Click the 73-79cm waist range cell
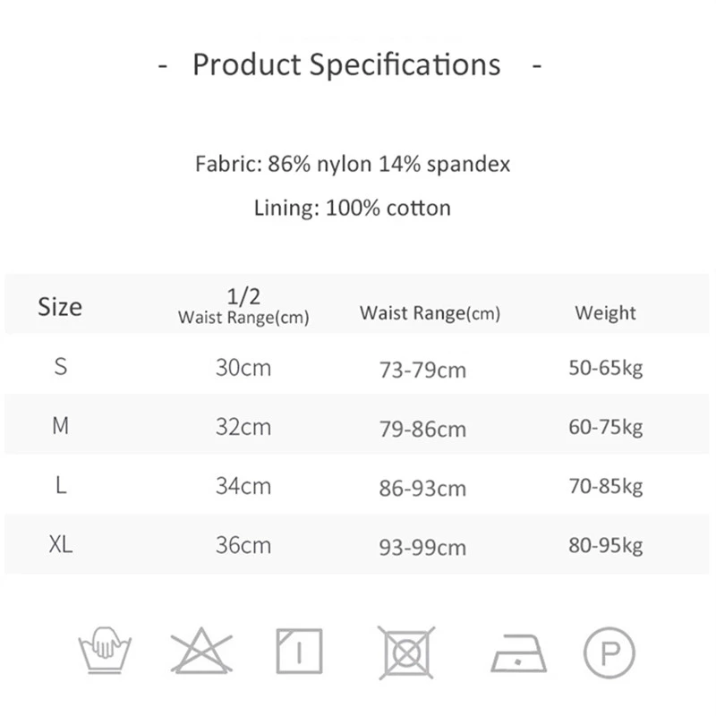 (x=422, y=370)
